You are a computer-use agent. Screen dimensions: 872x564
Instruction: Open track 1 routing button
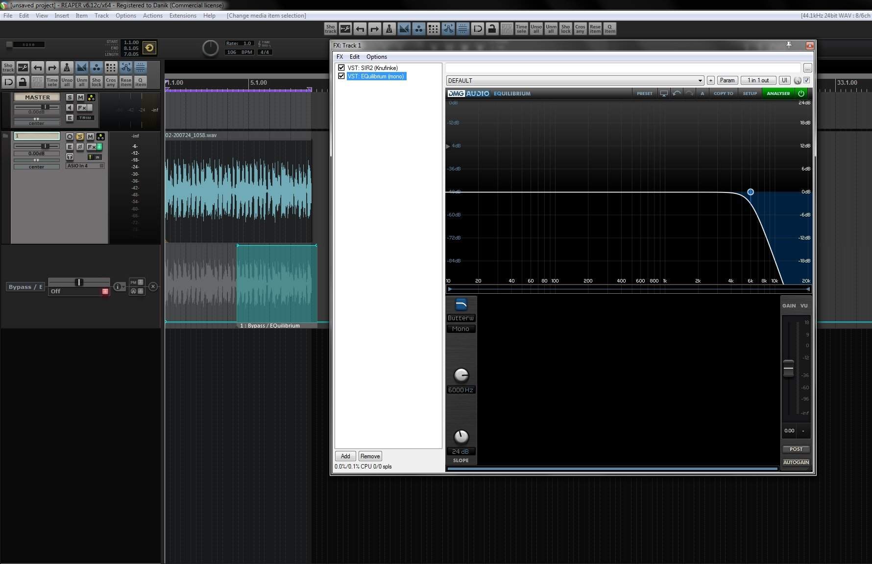coord(100,137)
